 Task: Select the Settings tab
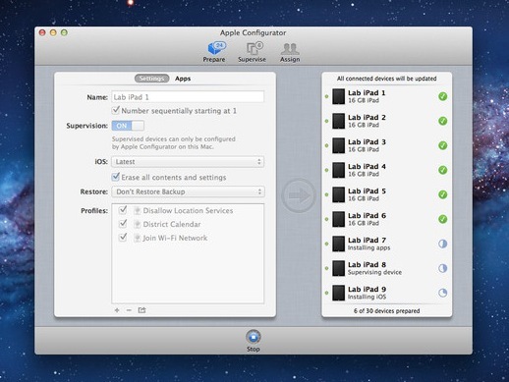click(x=151, y=79)
